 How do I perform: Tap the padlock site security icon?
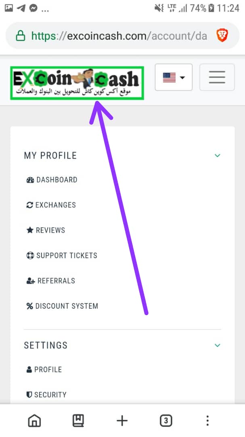pos(20,36)
